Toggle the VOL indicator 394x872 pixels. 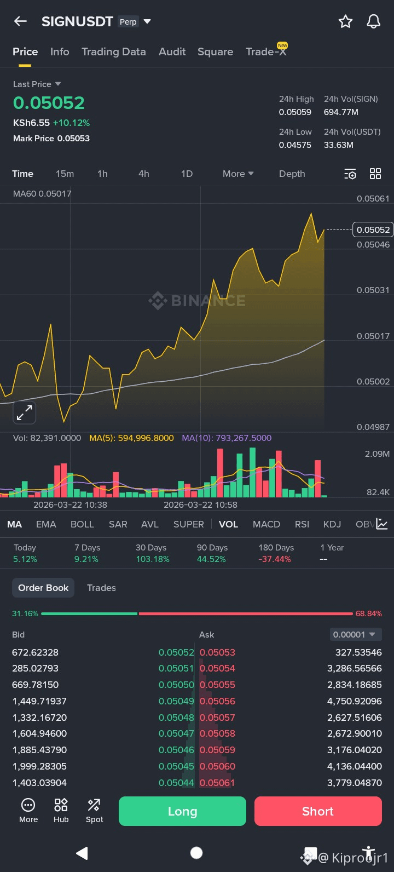coord(228,524)
